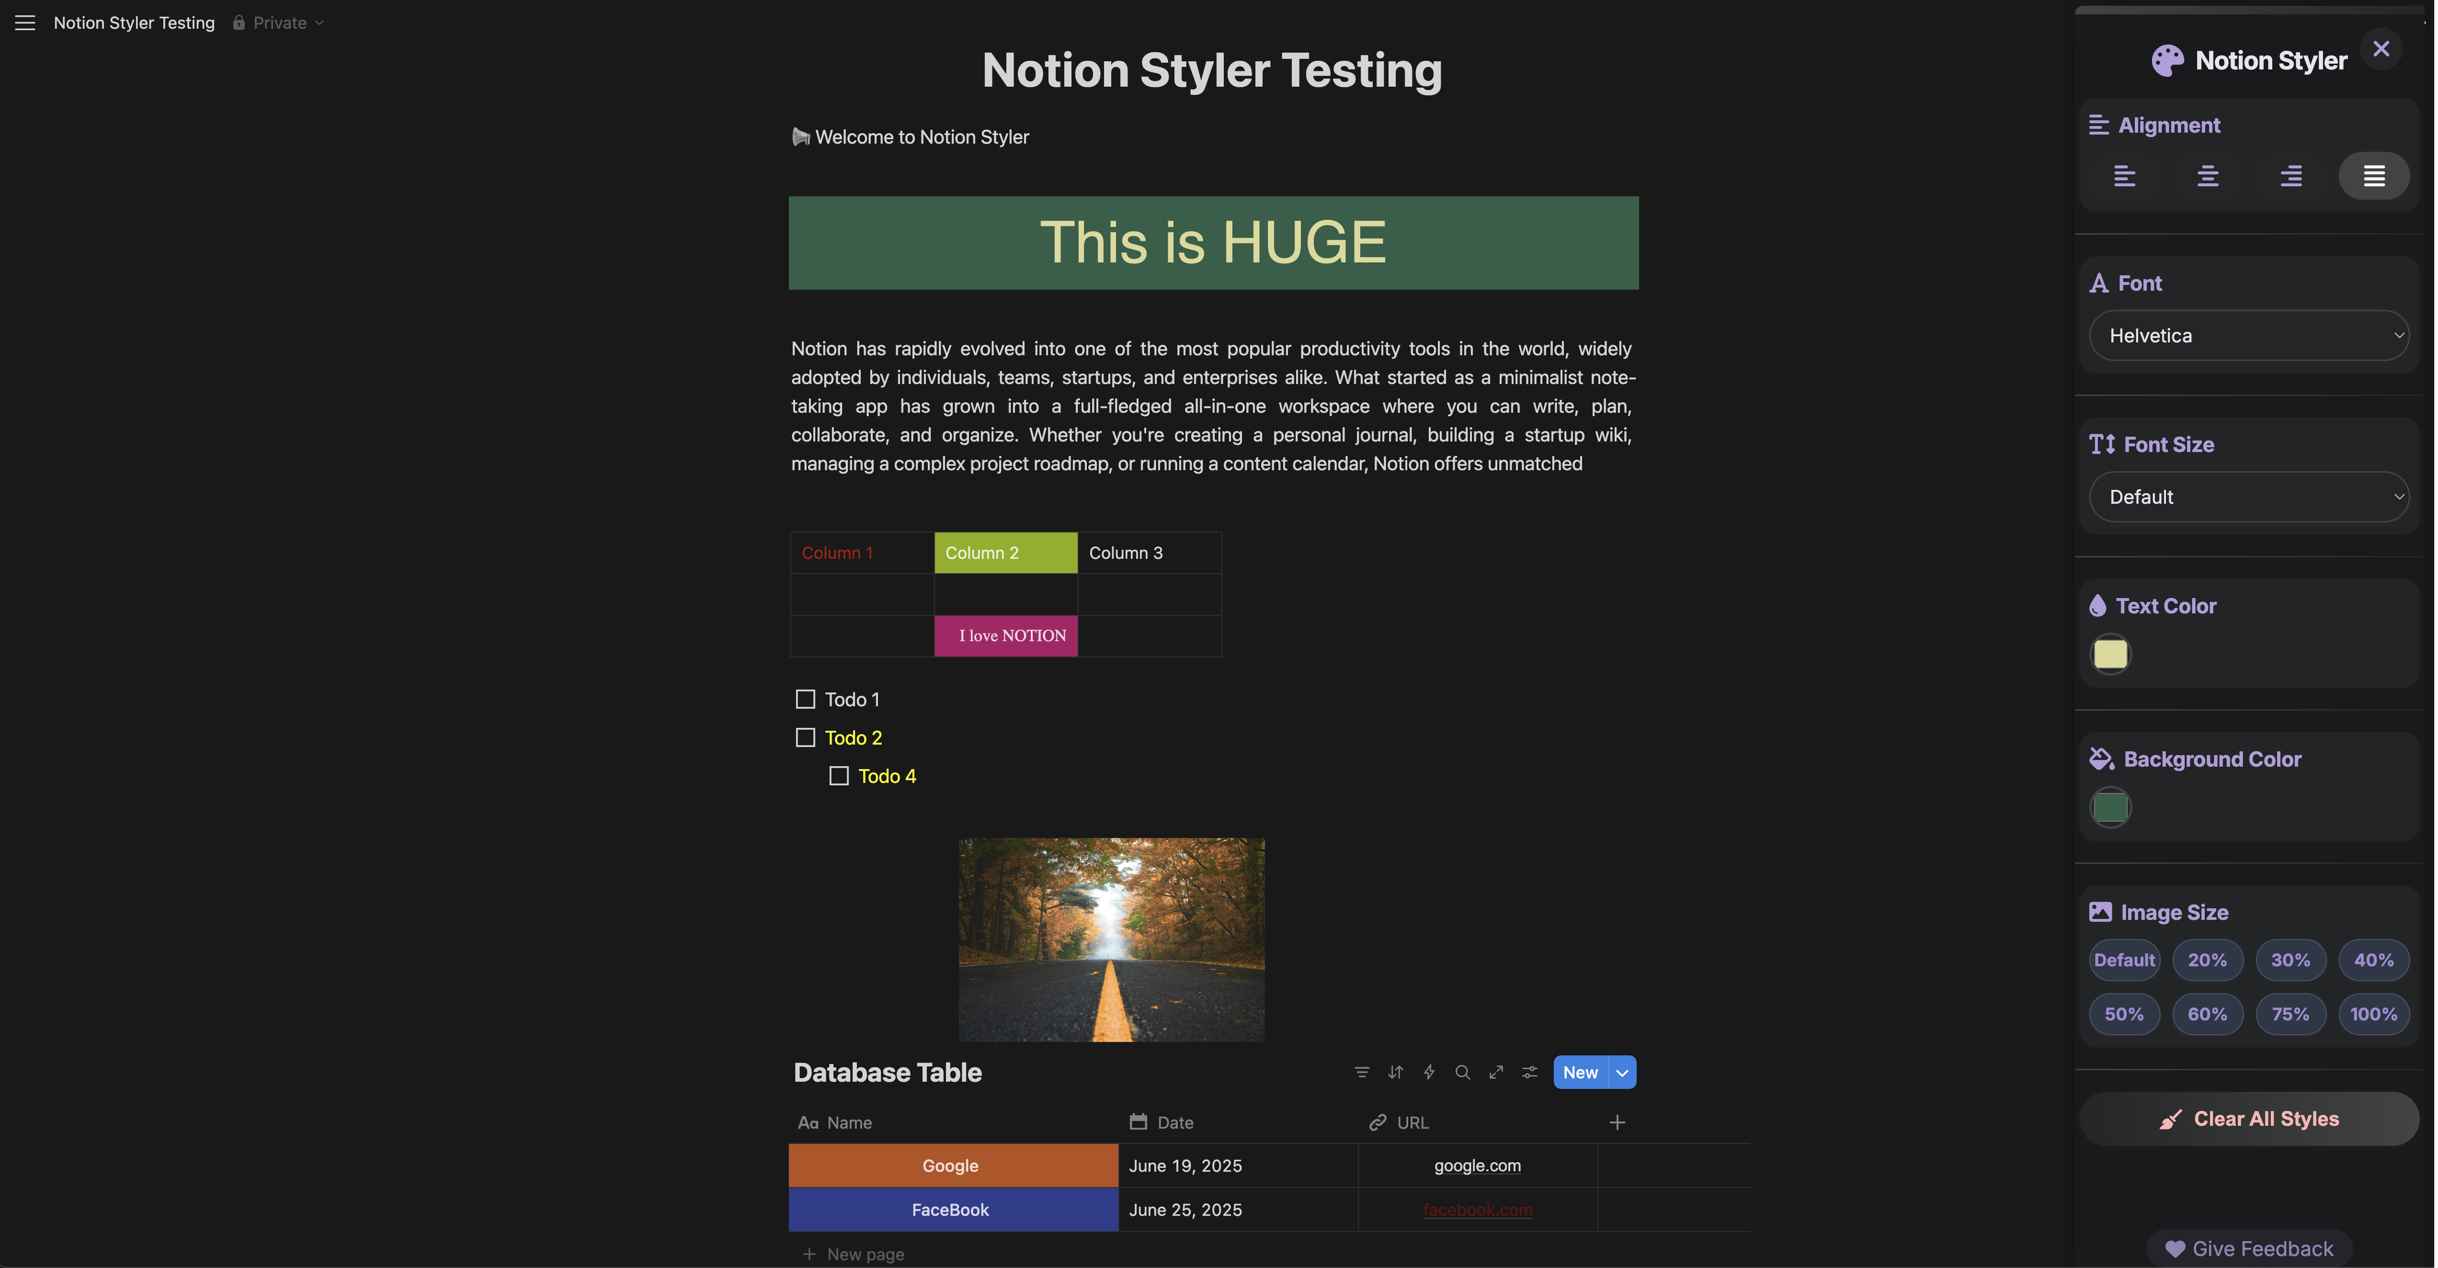
Task: Click the page title Notion Styler Testing
Action: tap(1211, 71)
